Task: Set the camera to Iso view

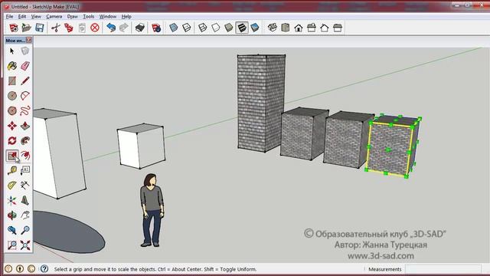Action: [x=273, y=28]
